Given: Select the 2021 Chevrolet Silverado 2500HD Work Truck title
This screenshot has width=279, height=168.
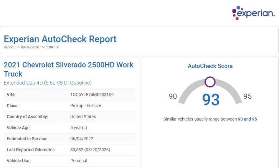Looking at the screenshot, I should pos(68,69).
